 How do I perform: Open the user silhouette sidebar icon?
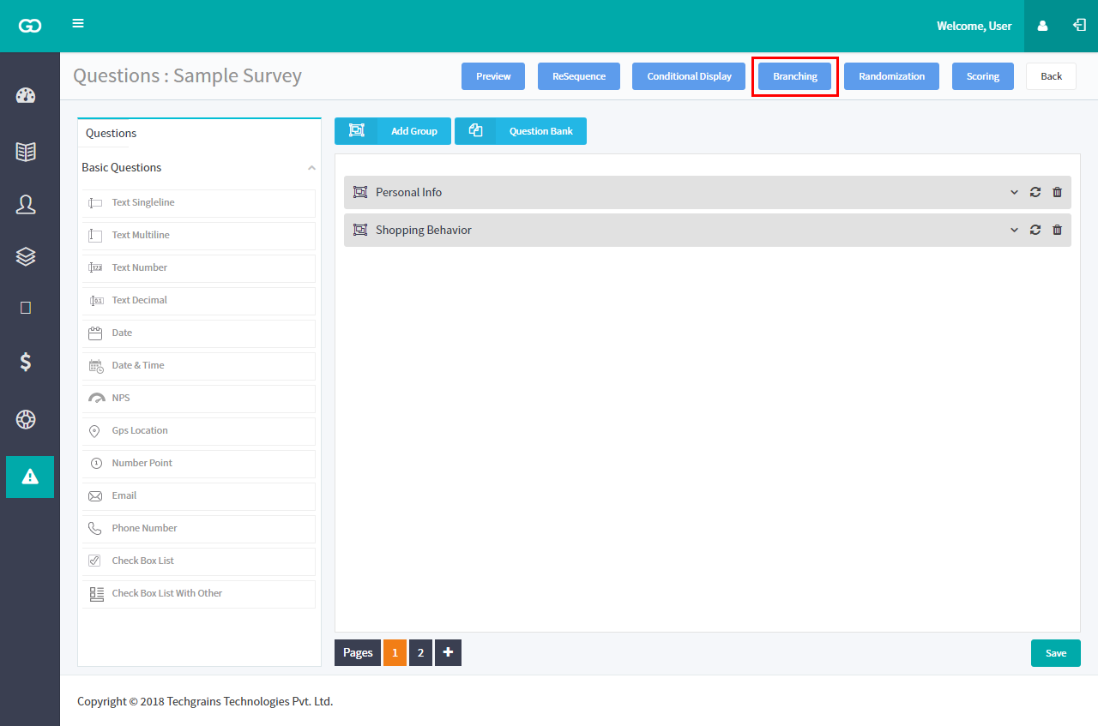click(26, 204)
